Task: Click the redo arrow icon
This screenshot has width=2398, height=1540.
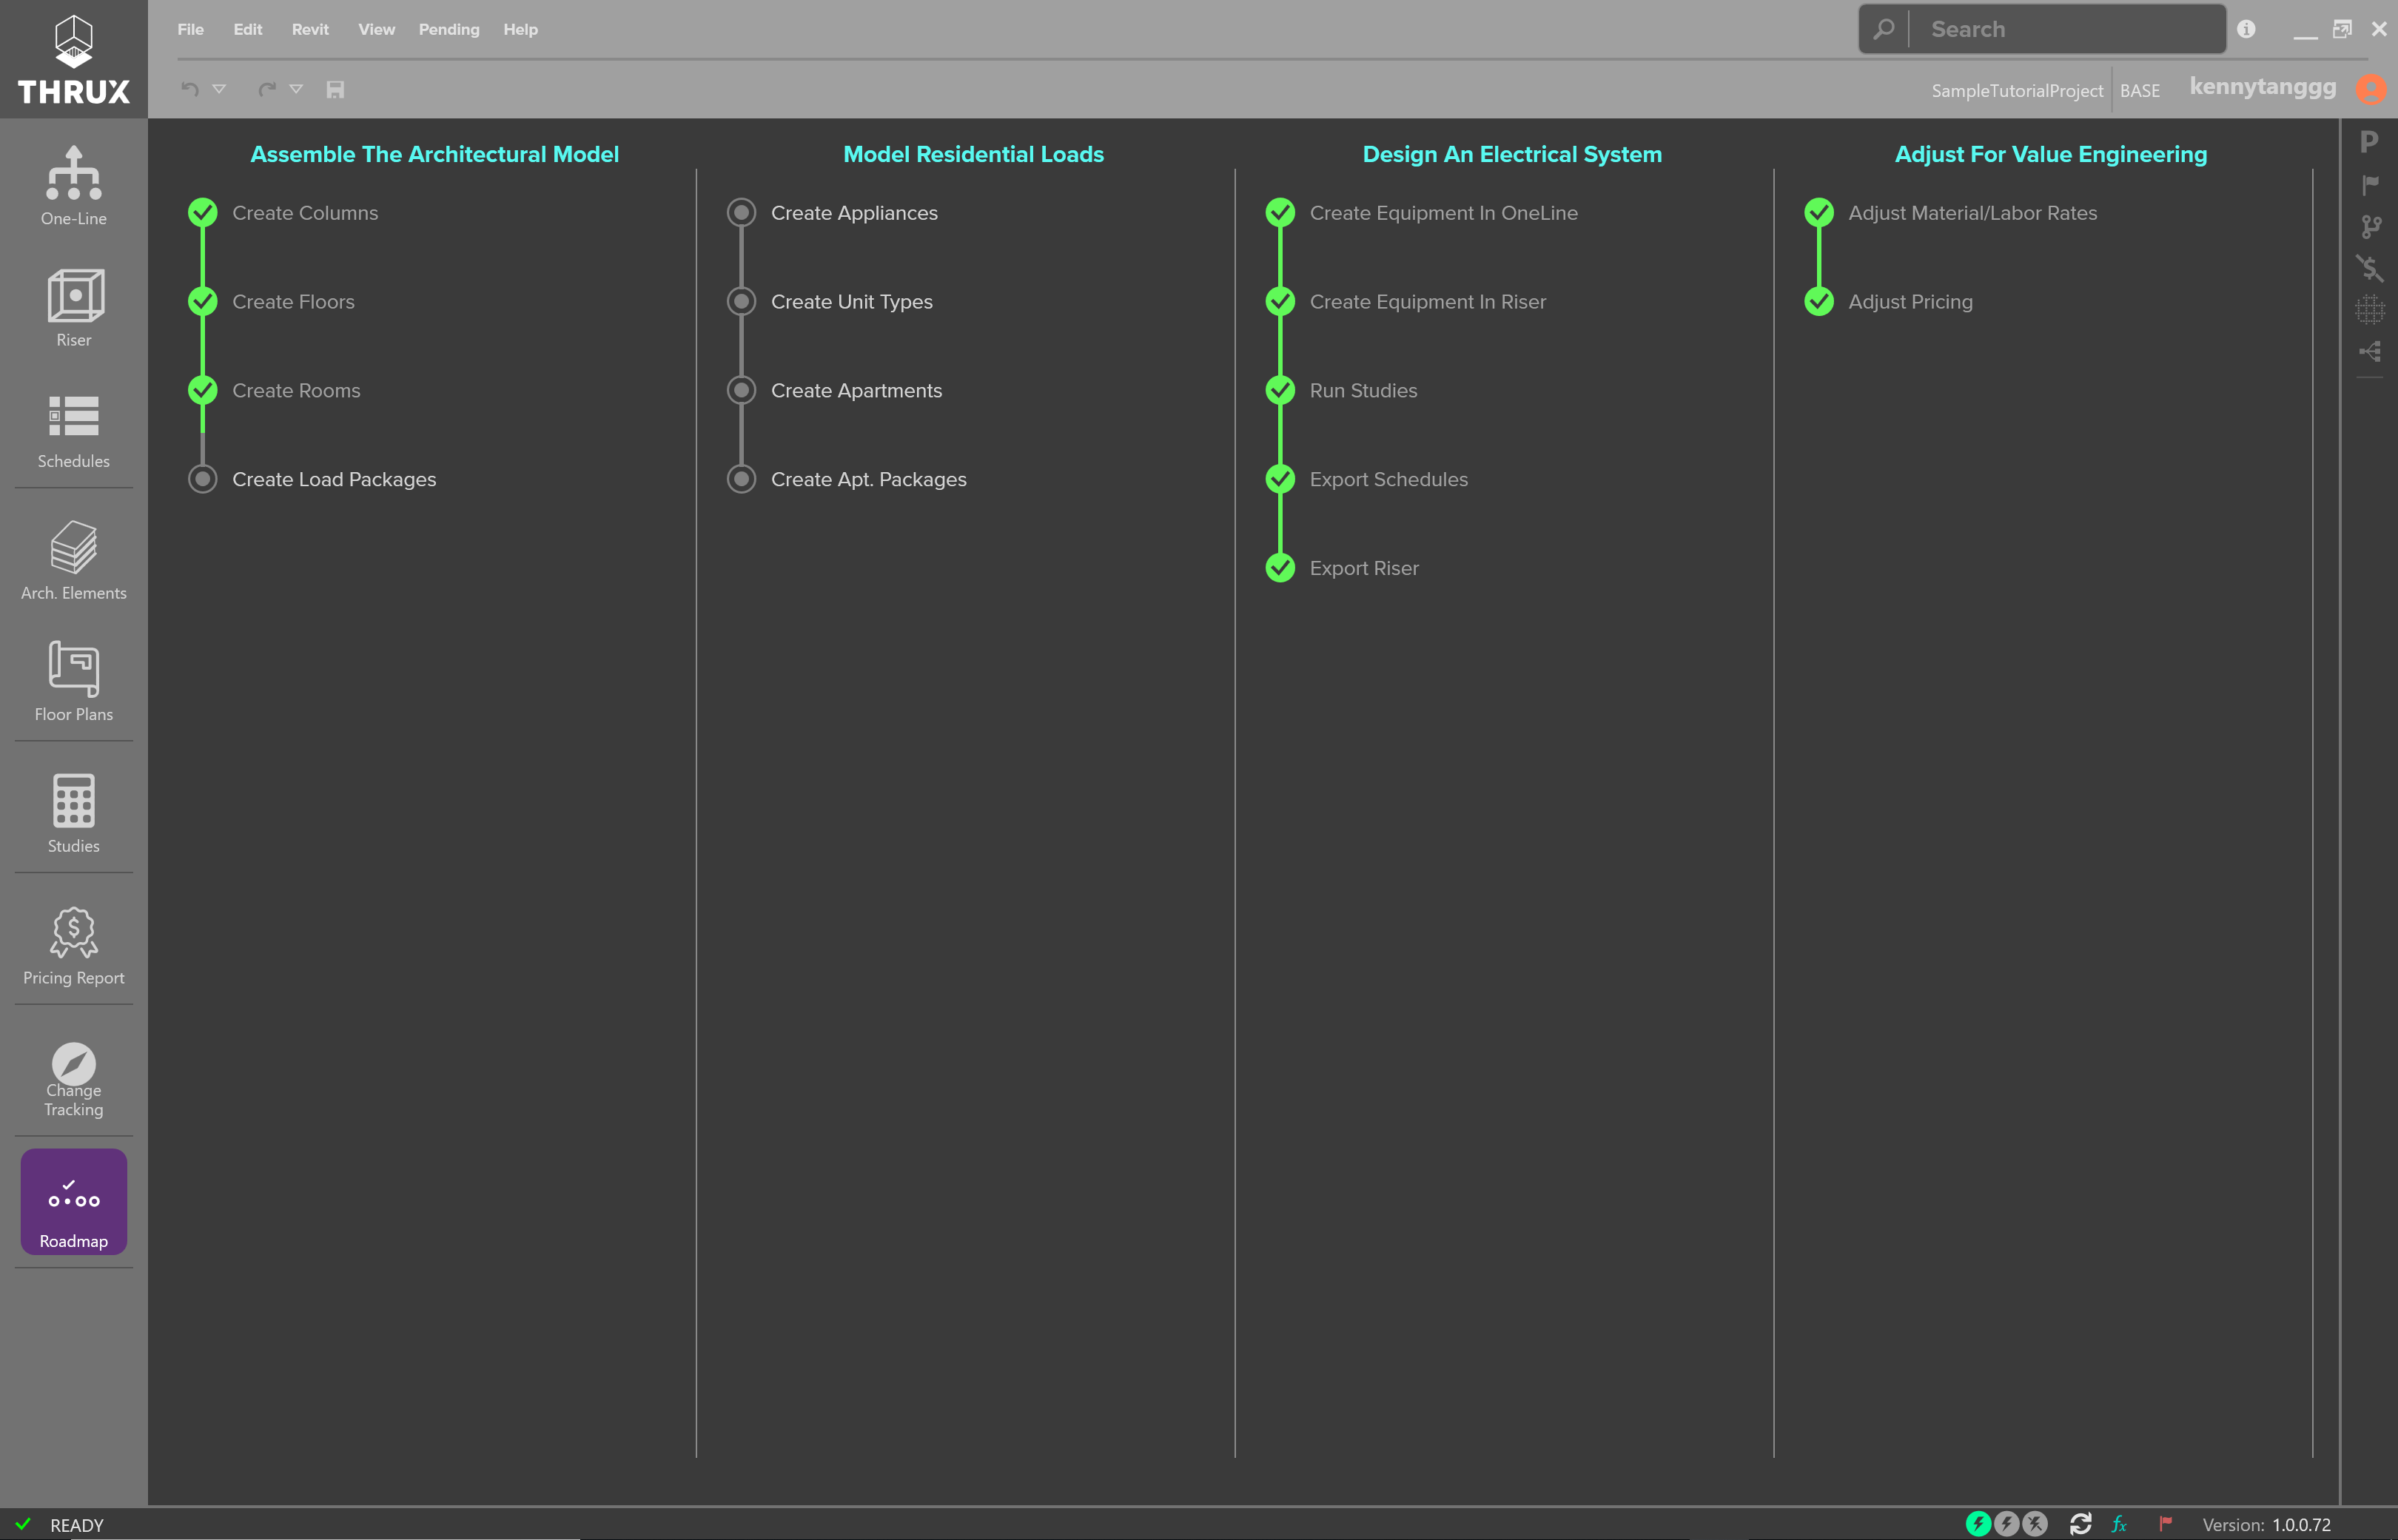Action: (x=267, y=89)
